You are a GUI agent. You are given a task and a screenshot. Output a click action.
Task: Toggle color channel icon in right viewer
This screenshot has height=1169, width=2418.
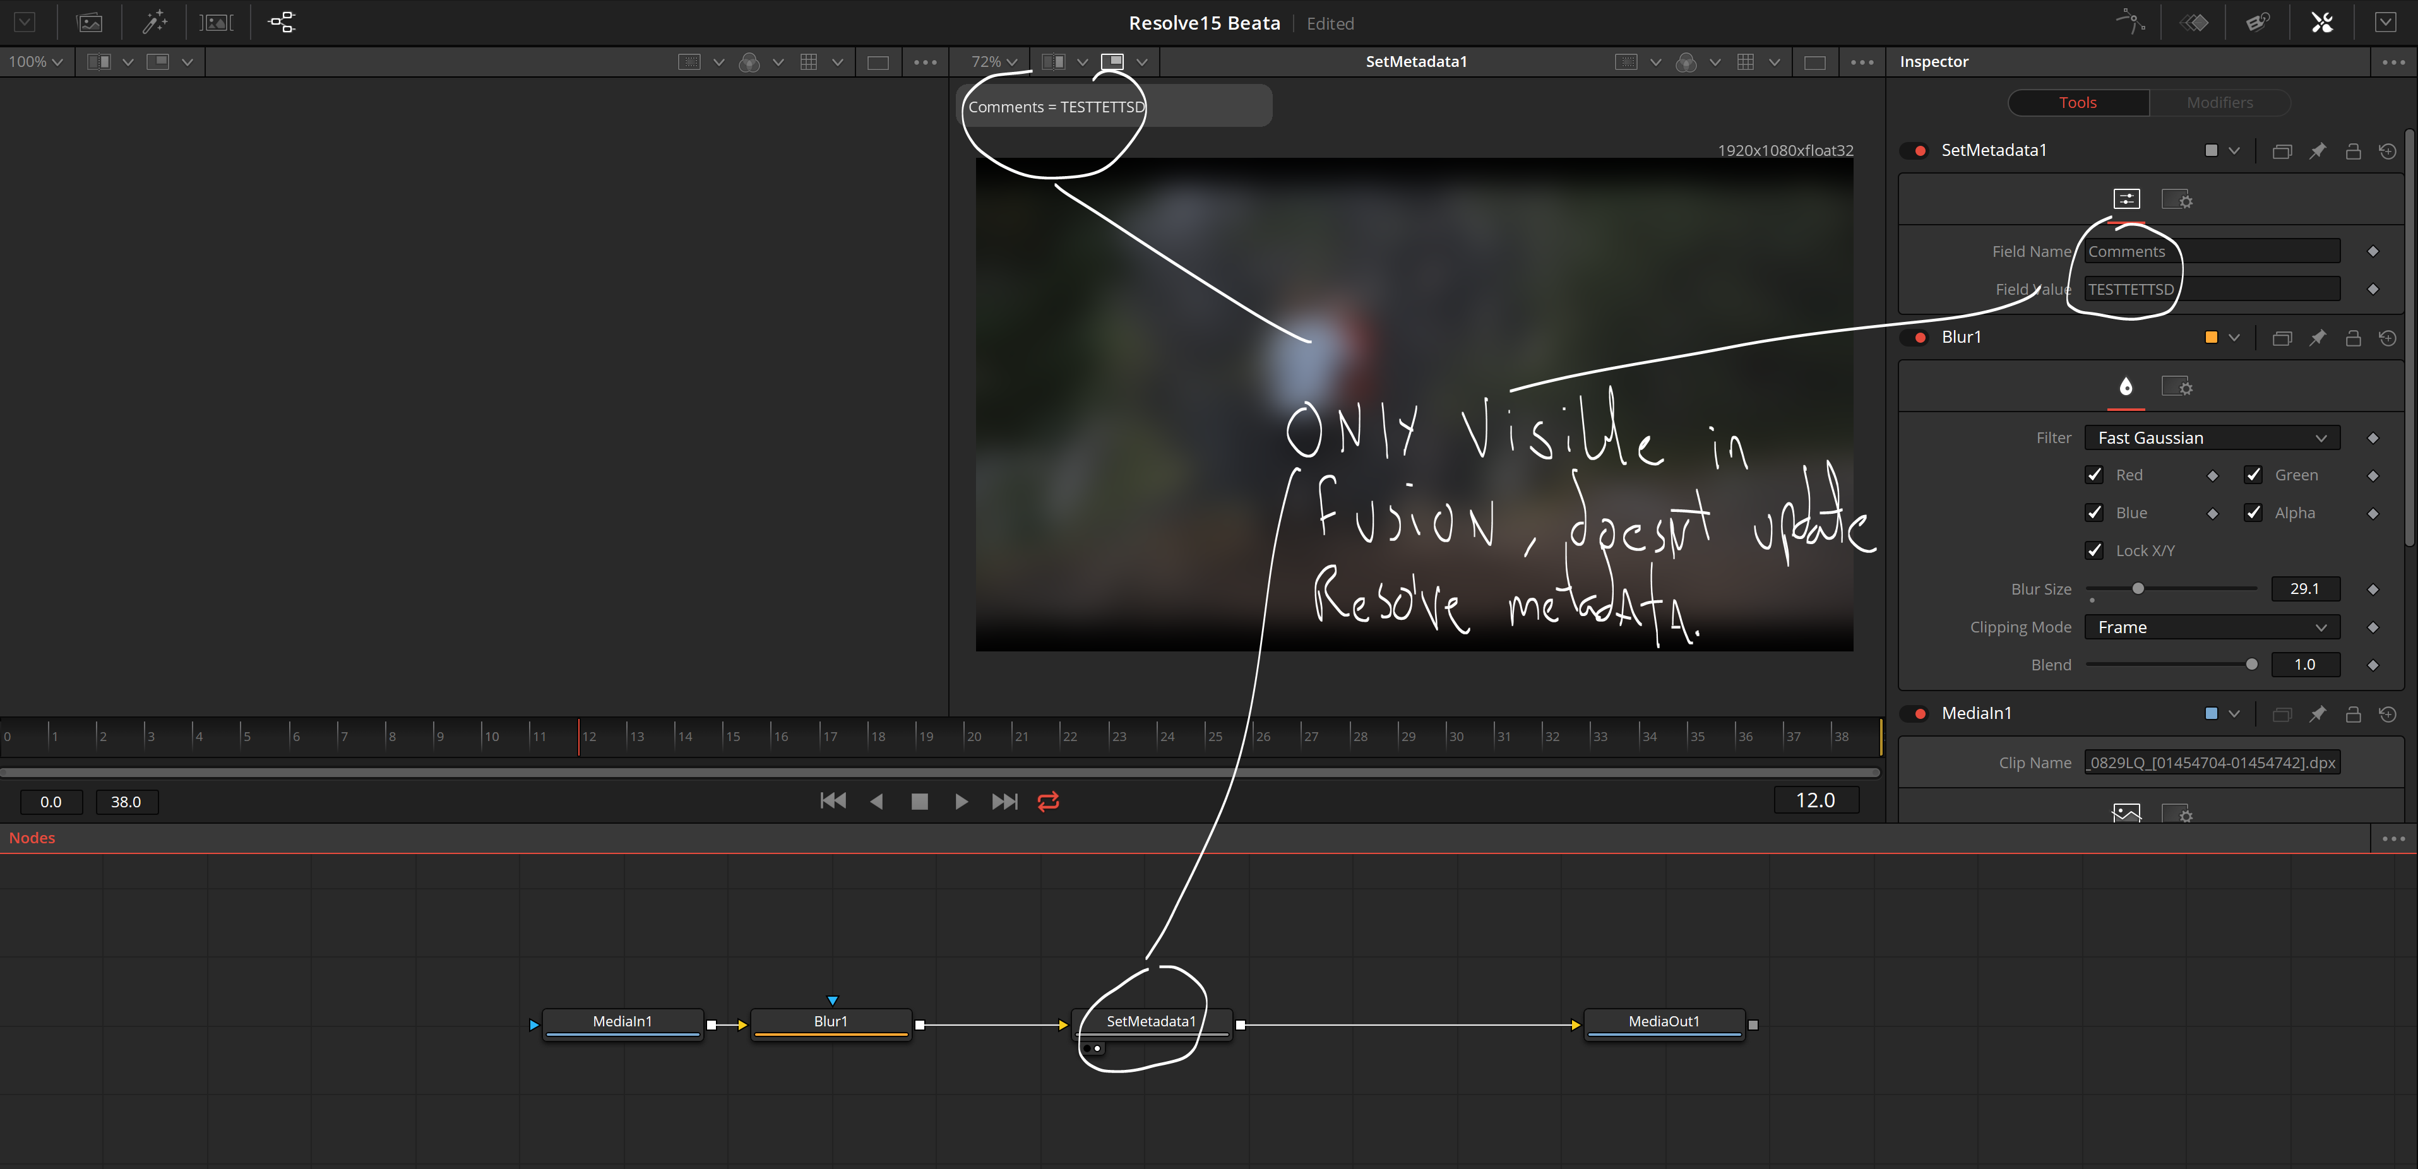click(1686, 62)
